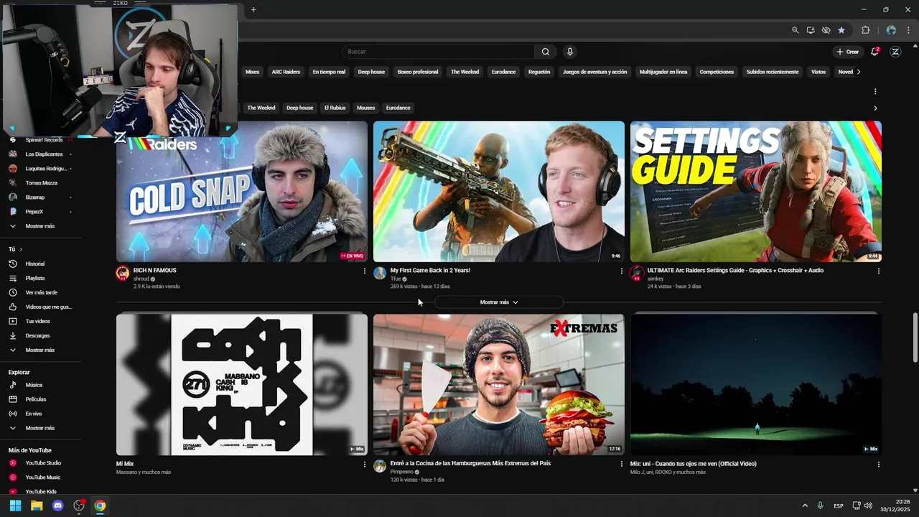Viewport: 919px width, 517px height.
Task: Select the El Rubius chip
Action: [x=335, y=108]
